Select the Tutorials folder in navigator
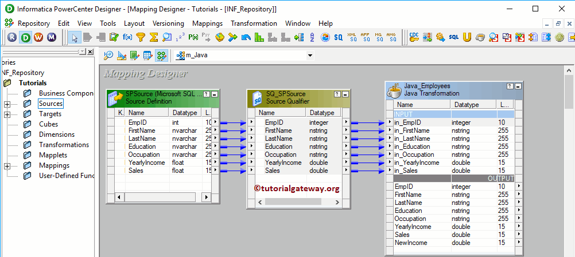Viewport: 575px width, 257px height. (x=33, y=83)
